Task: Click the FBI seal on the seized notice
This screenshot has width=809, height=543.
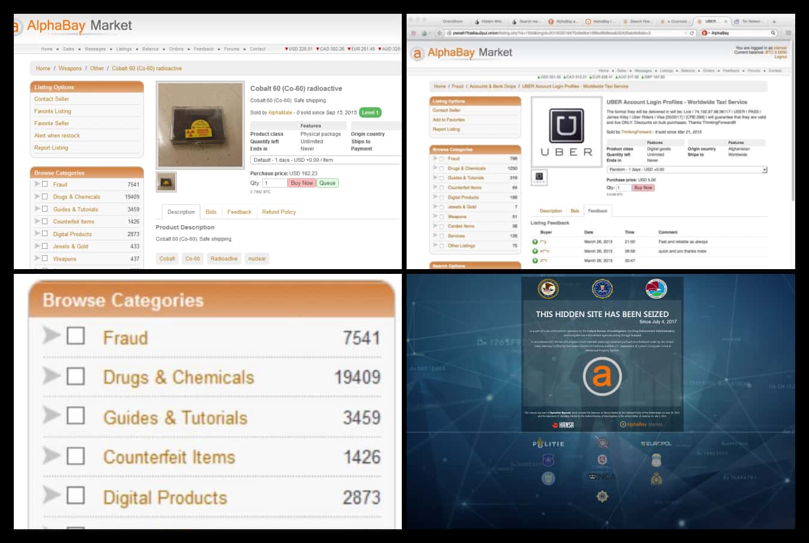Action: (x=602, y=289)
